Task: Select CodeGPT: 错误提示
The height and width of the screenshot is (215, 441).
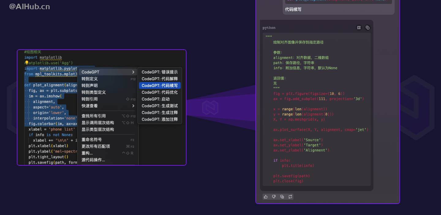Action: 160,72
